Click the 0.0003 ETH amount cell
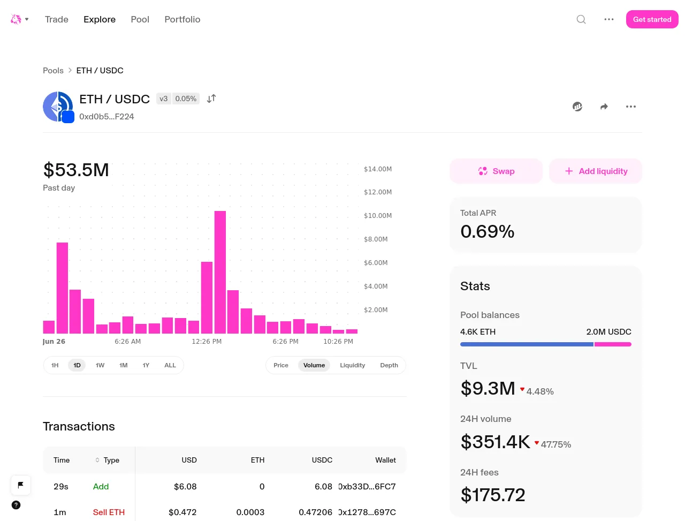 250,512
